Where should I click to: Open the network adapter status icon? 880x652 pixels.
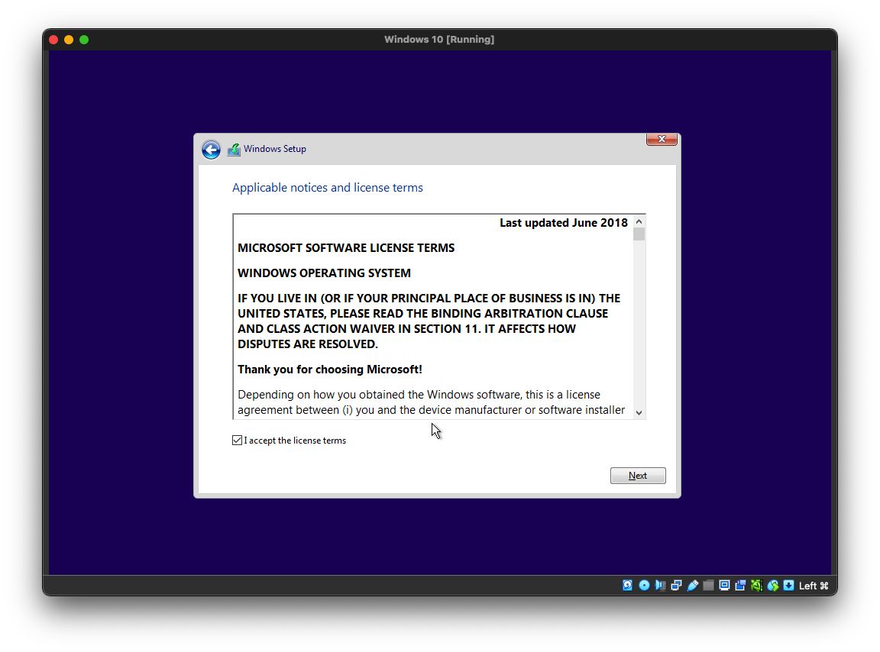(676, 586)
